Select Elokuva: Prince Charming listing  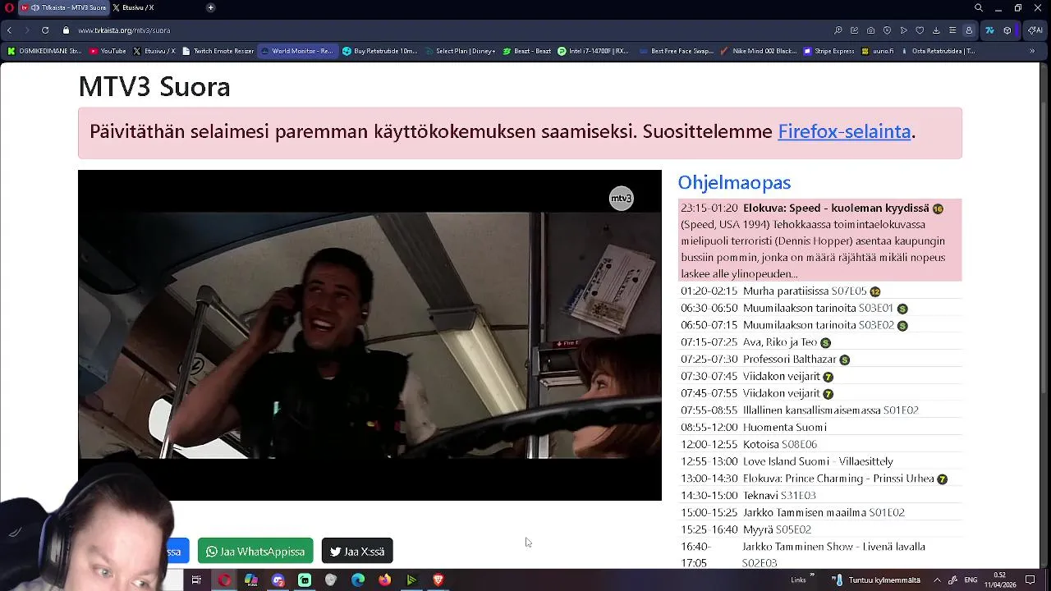pyautogui.click(x=819, y=479)
